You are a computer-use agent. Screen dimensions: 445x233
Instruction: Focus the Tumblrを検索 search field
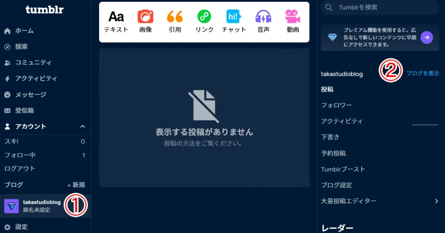(x=380, y=7)
